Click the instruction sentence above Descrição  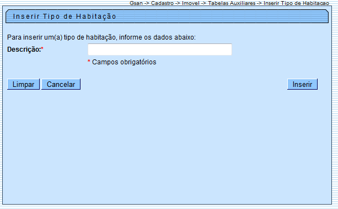[101, 37]
